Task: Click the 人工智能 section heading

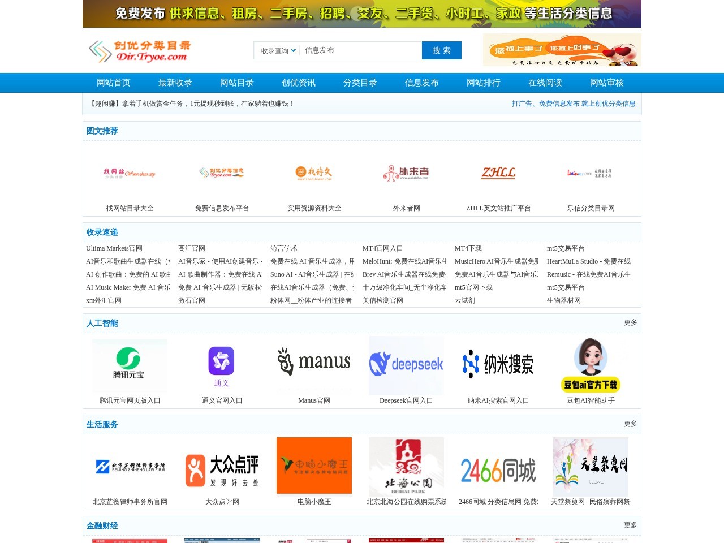Action: tap(102, 323)
